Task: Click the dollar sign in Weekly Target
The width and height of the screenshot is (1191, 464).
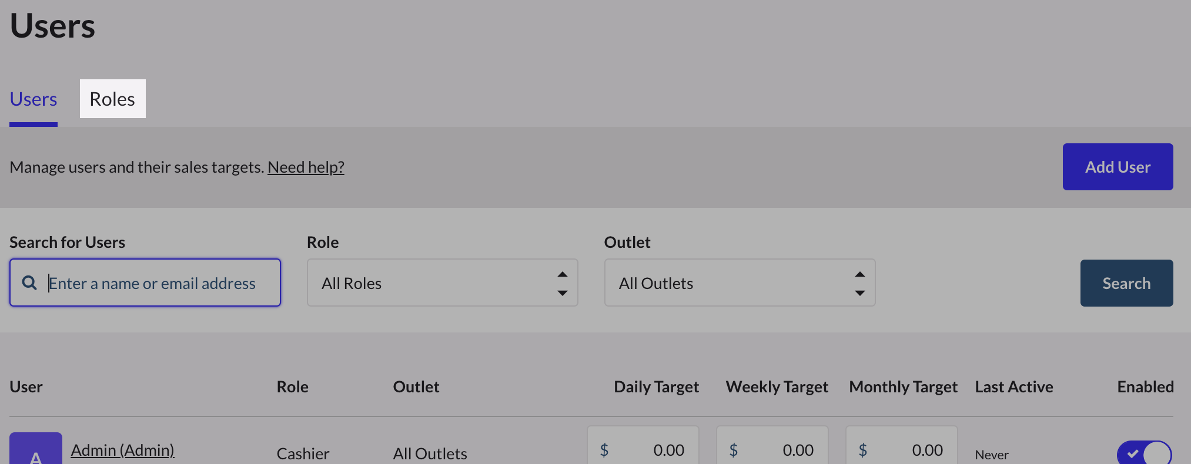Action: point(734,450)
